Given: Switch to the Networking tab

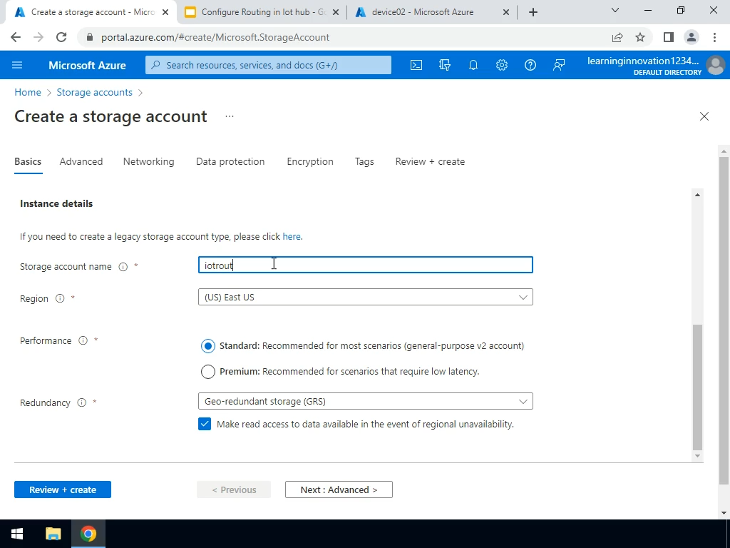Looking at the screenshot, I should [x=148, y=162].
